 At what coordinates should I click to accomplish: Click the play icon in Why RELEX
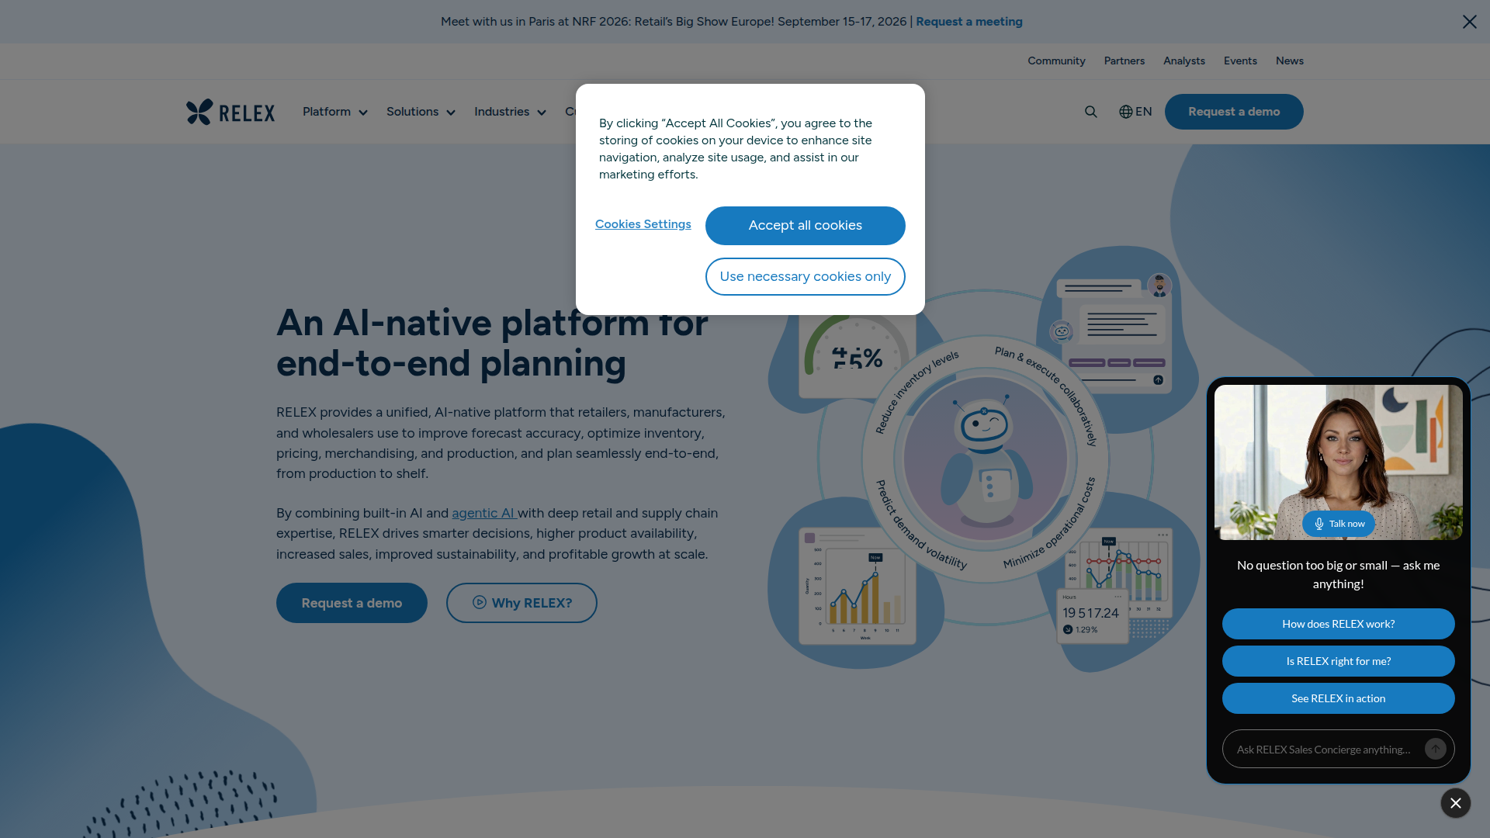click(x=480, y=602)
